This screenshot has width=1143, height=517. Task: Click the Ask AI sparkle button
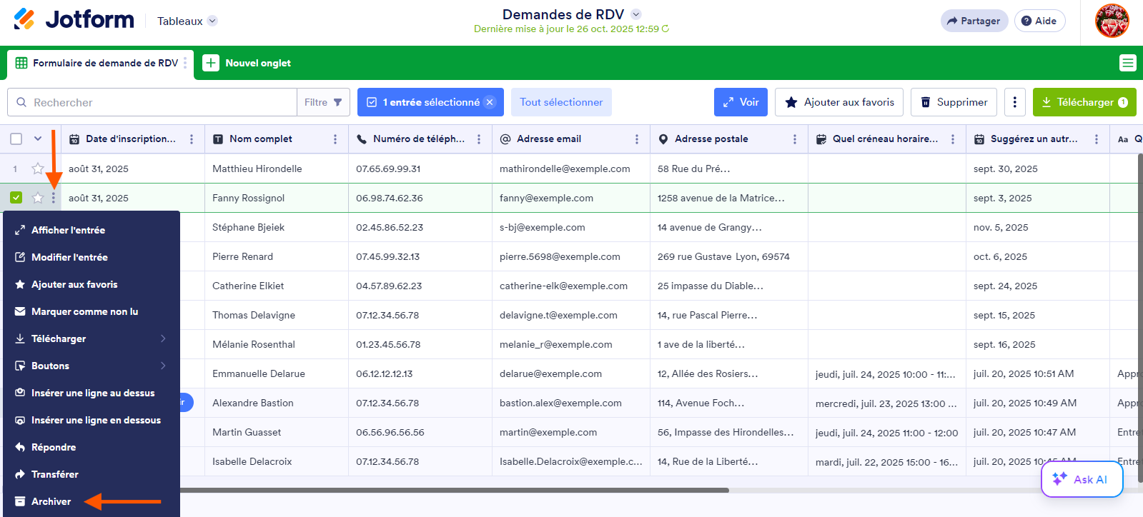coord(1082,479)
